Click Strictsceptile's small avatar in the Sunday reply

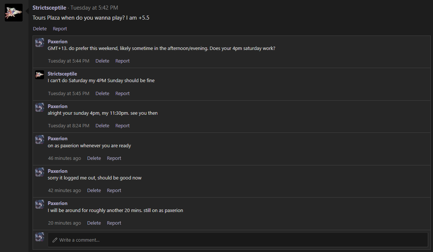point(40,75)
